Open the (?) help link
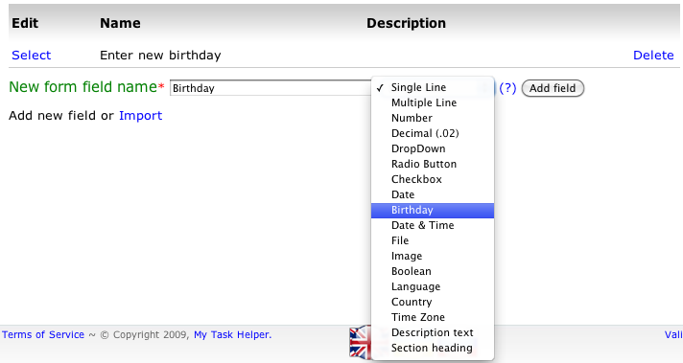The image size is (683, 363). (507, 88)
